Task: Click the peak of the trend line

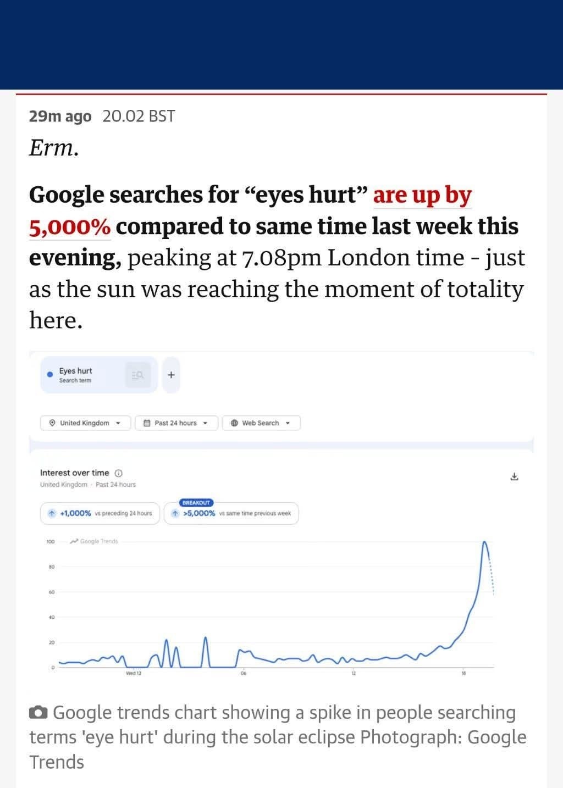Action: click(484, 542)
